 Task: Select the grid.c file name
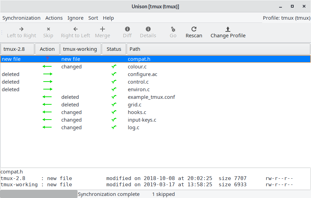pos(134,104)
